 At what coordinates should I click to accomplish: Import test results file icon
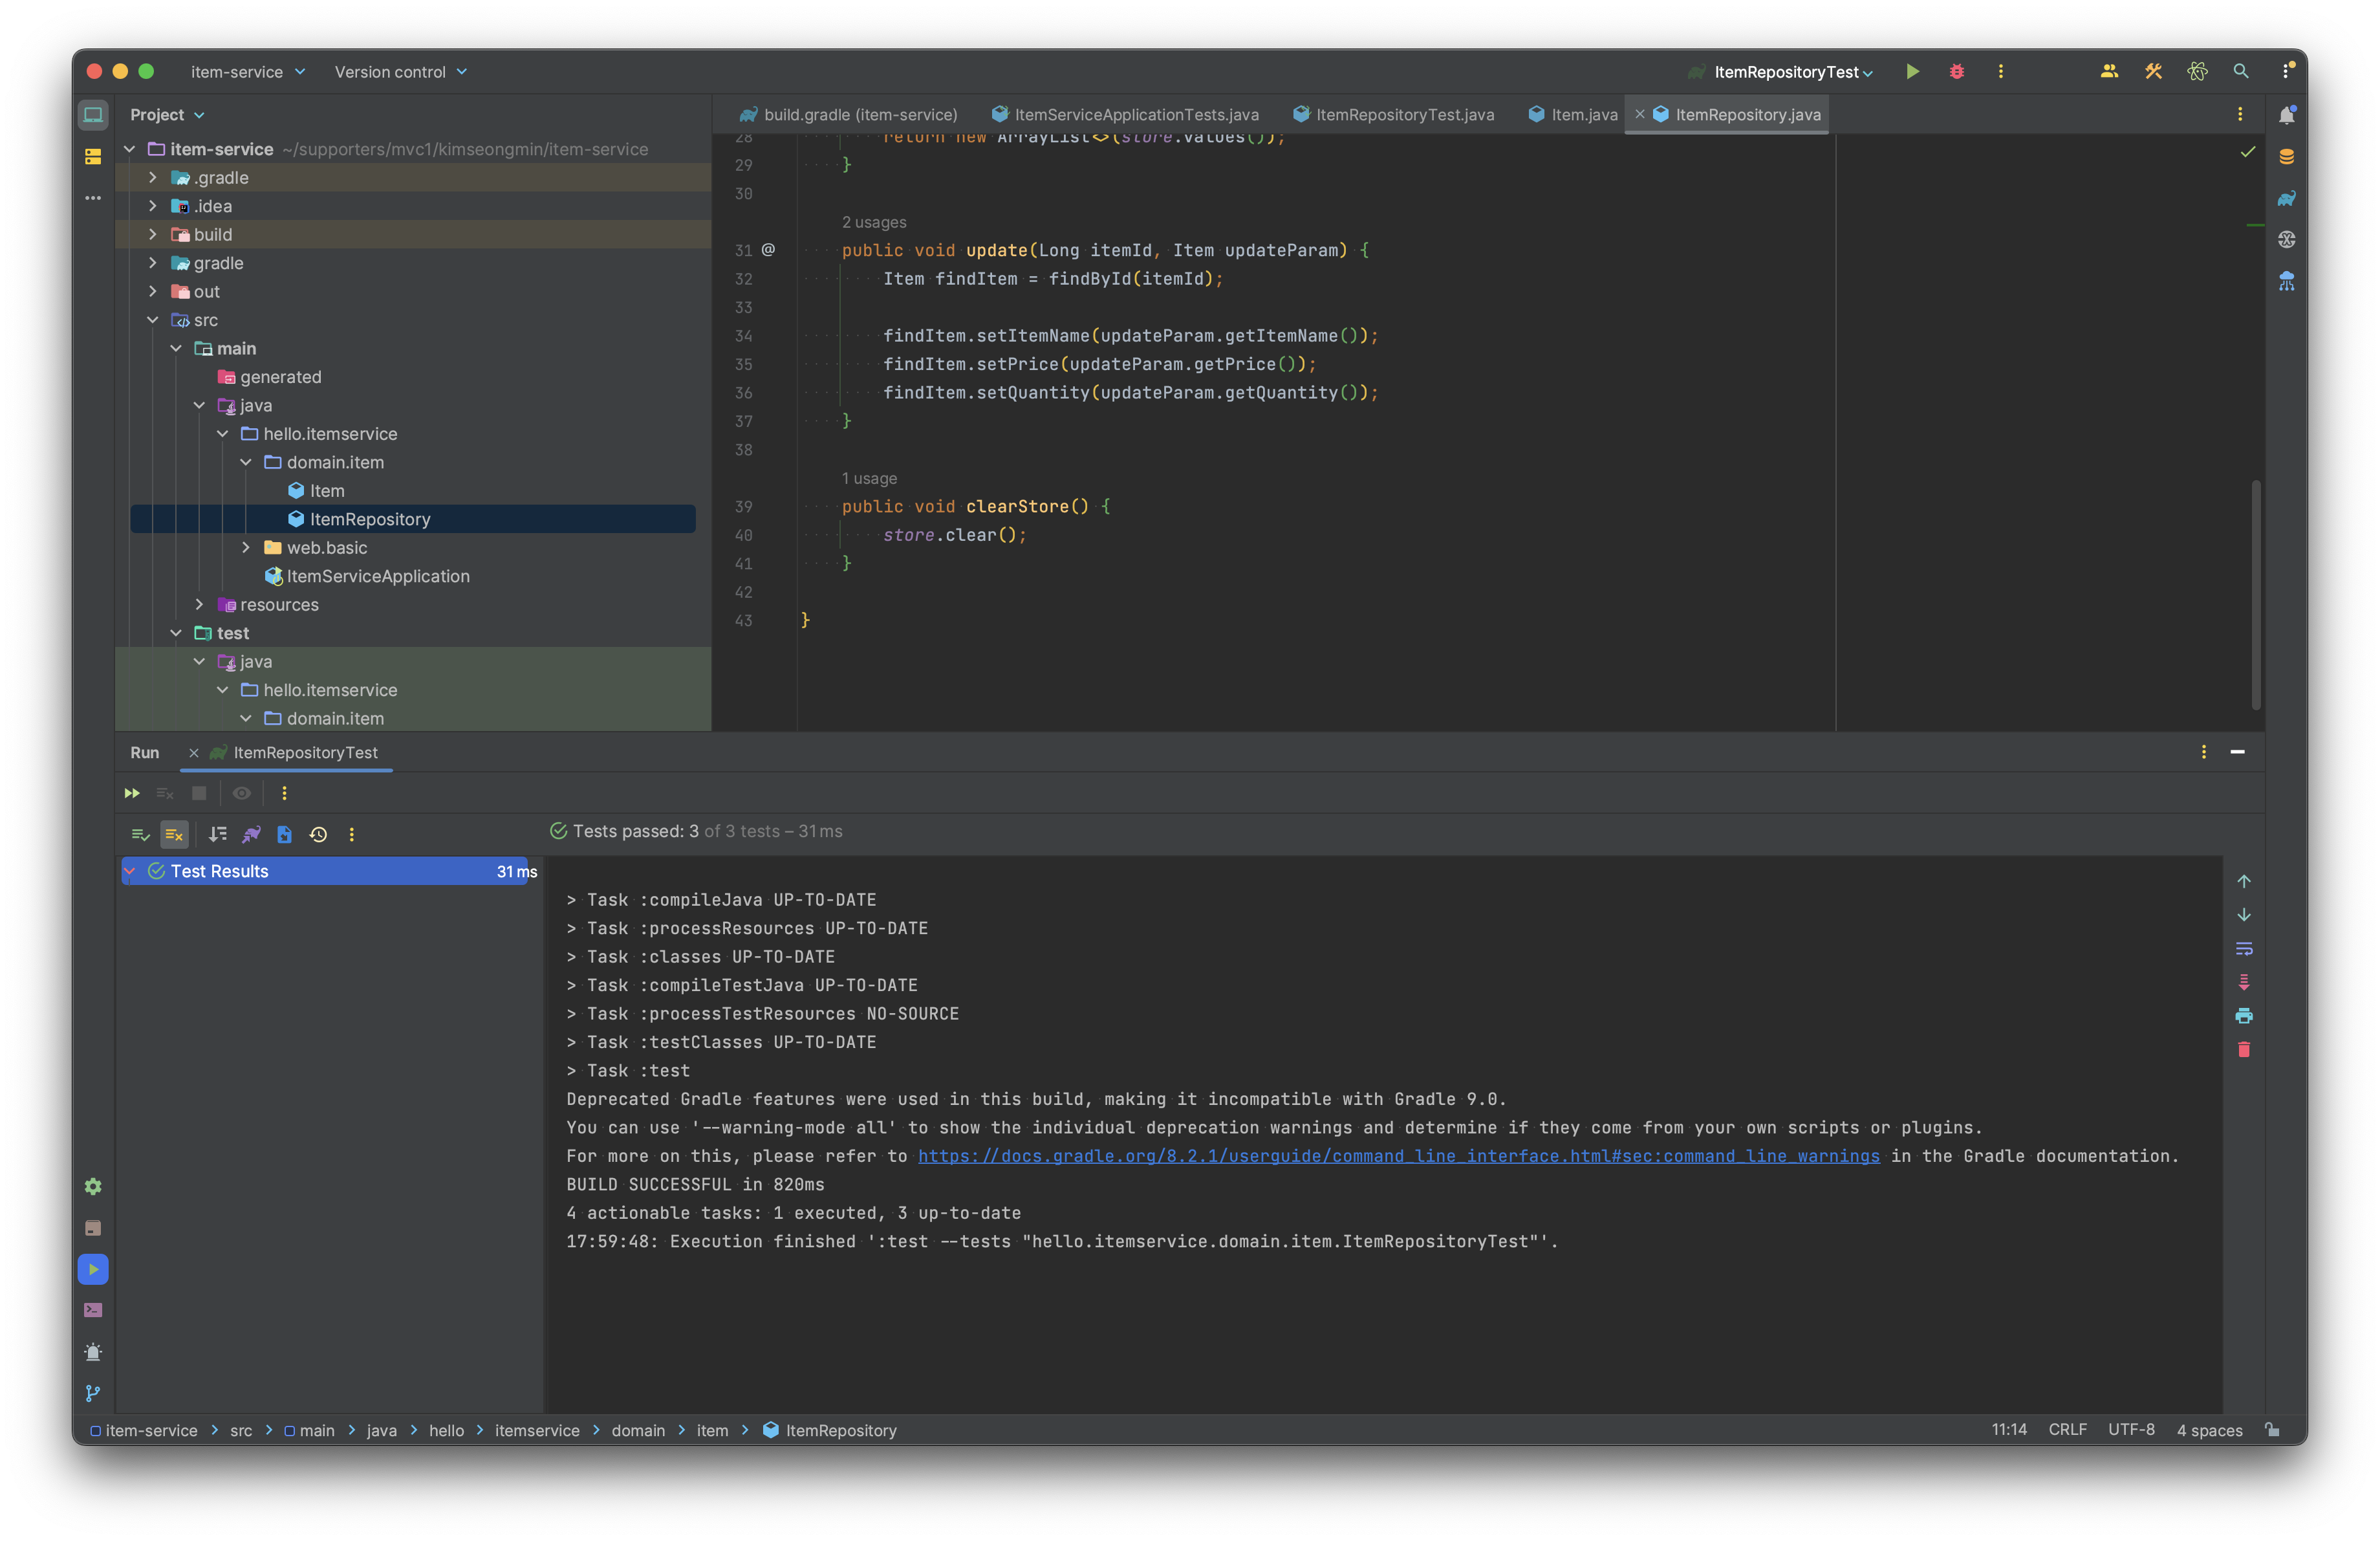coord(284,834)
